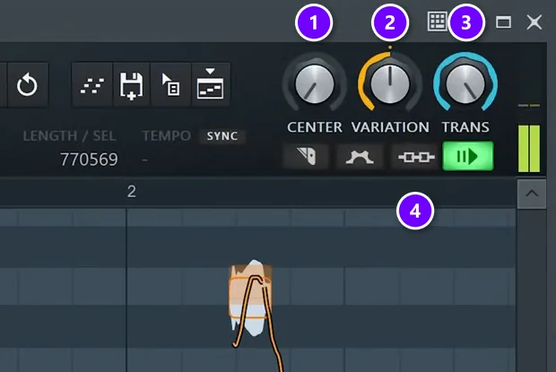
Task: Click the cursor with list icon
Action: coord(171,85)
